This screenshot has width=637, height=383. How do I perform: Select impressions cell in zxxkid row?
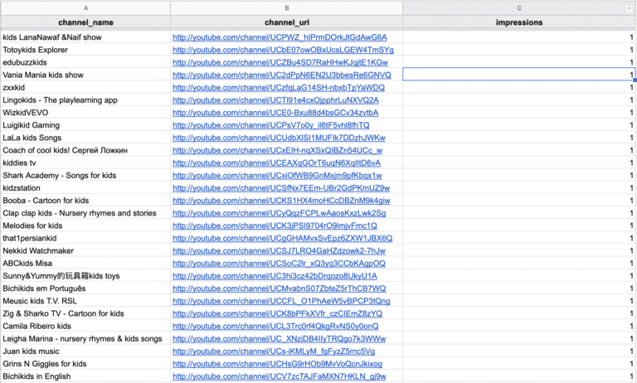click(x=518, y=88)
